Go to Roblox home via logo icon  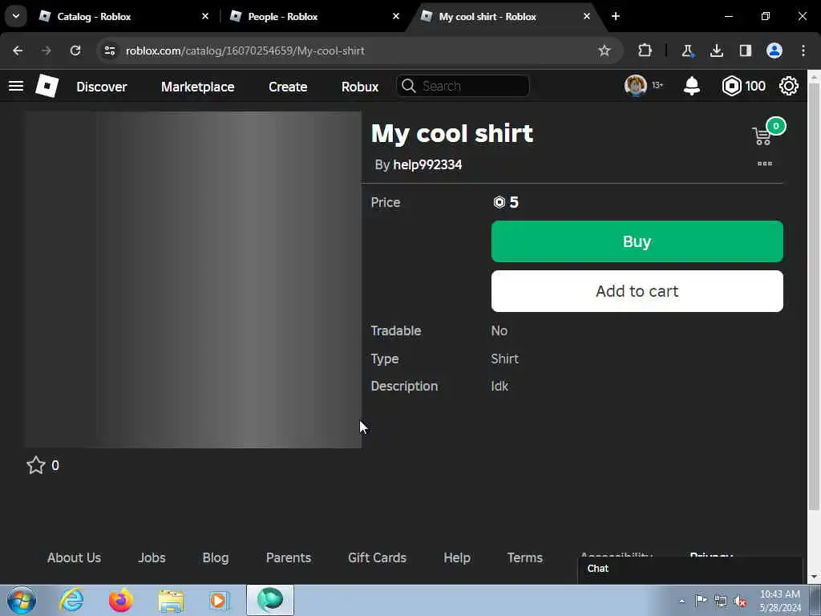pyautogui.click(x=47, y=86)
